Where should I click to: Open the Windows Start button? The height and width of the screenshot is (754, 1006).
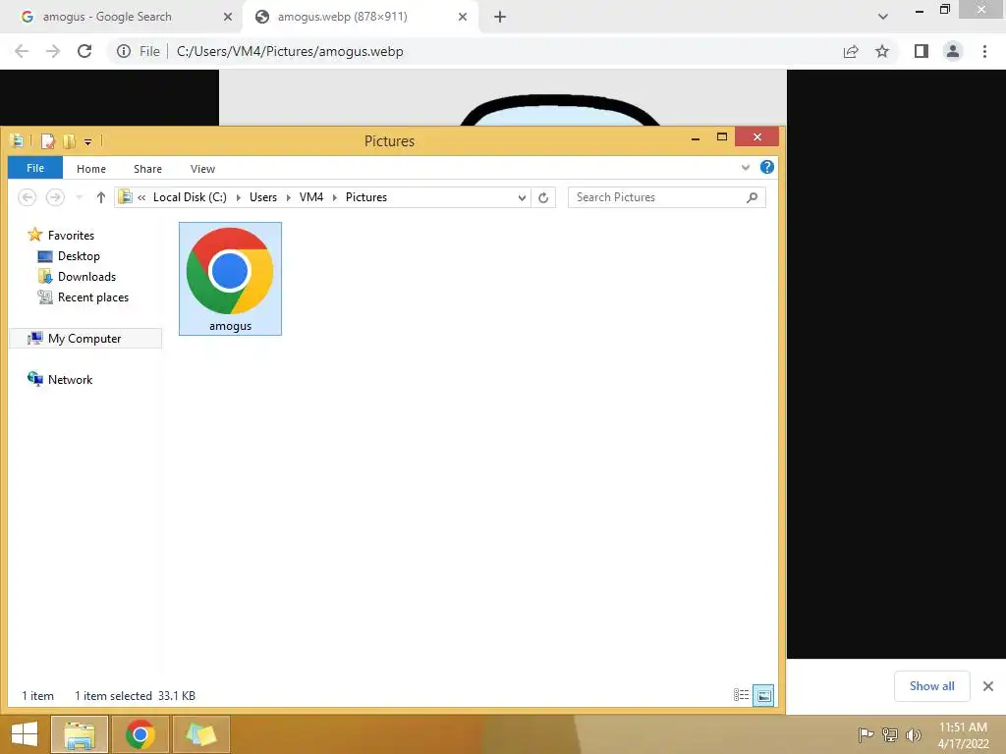25,734
